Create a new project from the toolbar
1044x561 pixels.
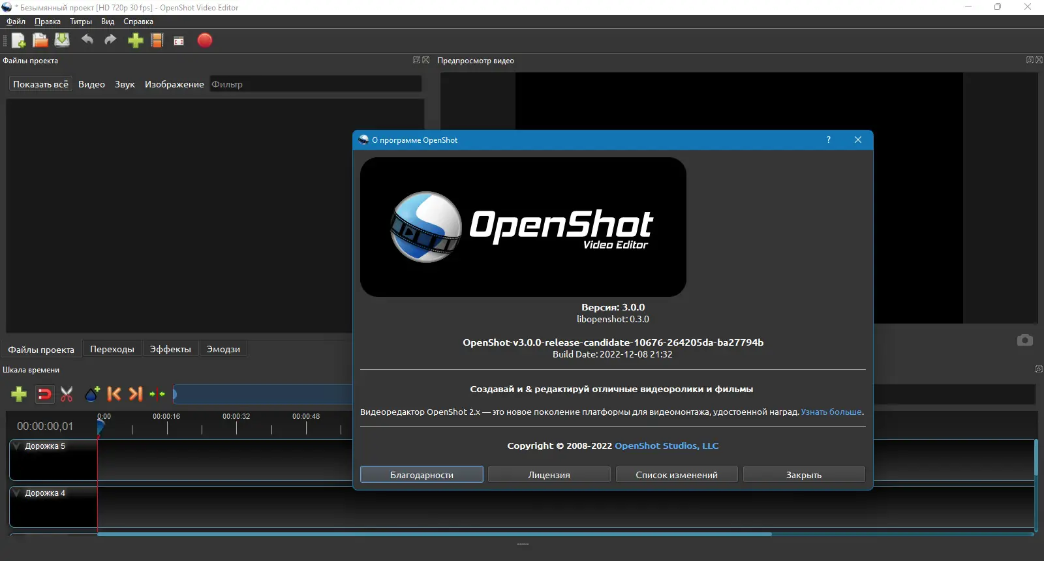pos(18,40)
